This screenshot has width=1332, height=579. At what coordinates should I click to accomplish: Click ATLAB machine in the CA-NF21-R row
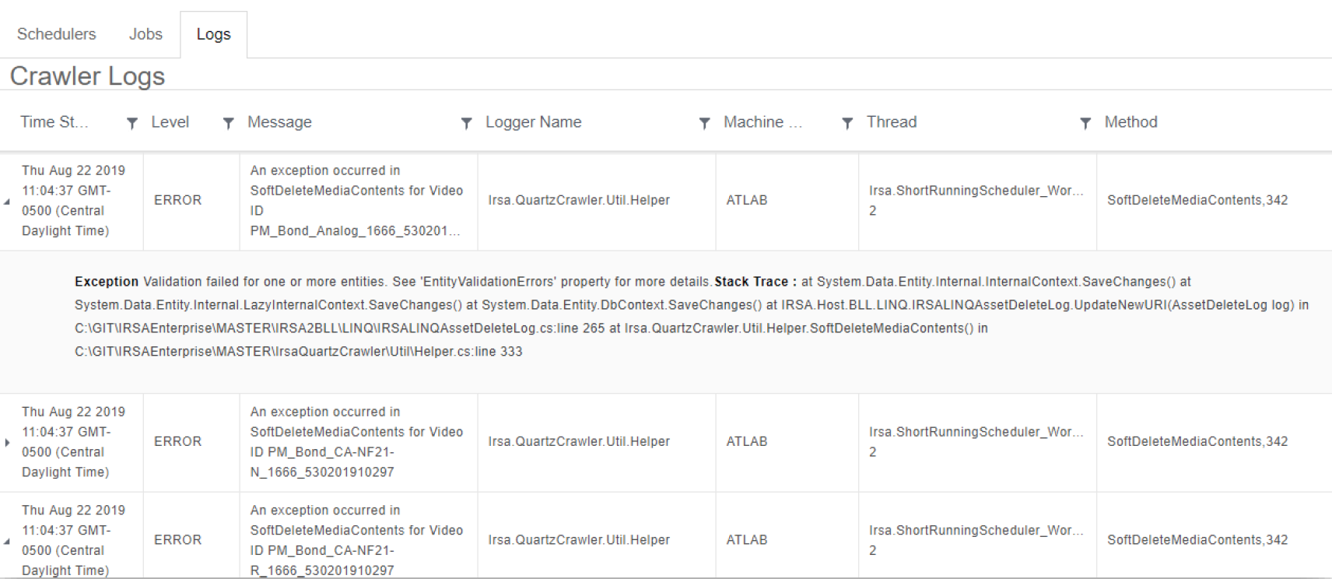pyautogui.click(x=747, y=540)
